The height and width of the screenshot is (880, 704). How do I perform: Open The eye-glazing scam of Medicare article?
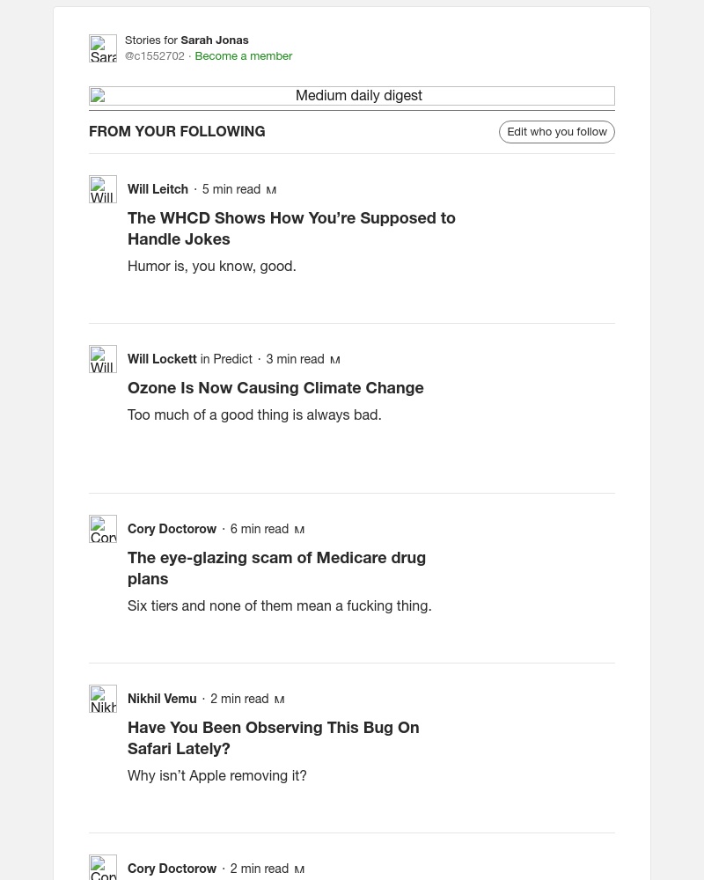point(277,568)
